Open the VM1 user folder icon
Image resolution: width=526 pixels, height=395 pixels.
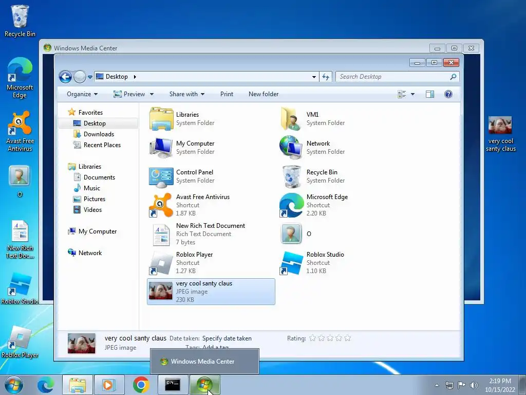coord(291,119)
